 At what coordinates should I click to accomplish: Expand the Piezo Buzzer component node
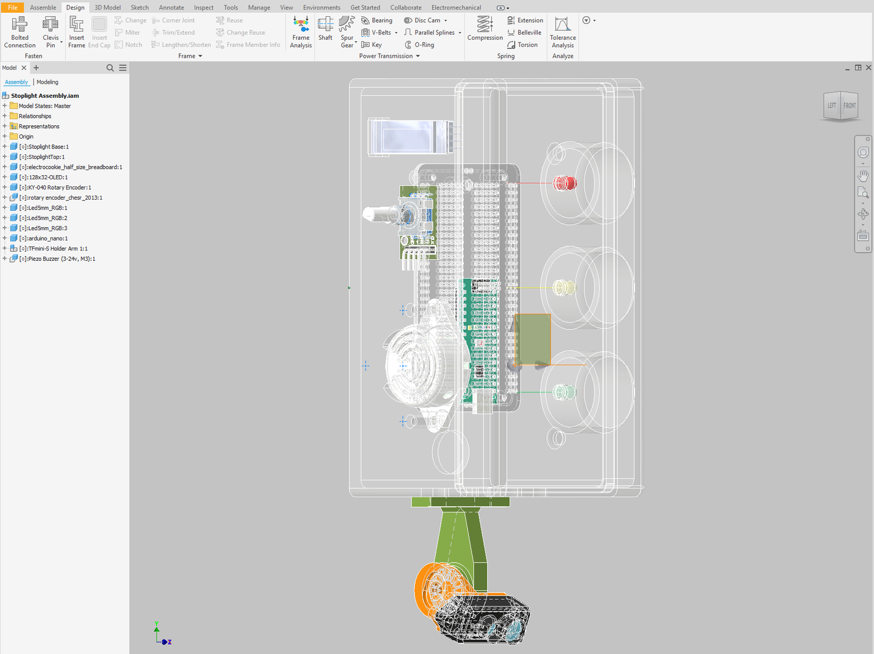tap(5, 259)
